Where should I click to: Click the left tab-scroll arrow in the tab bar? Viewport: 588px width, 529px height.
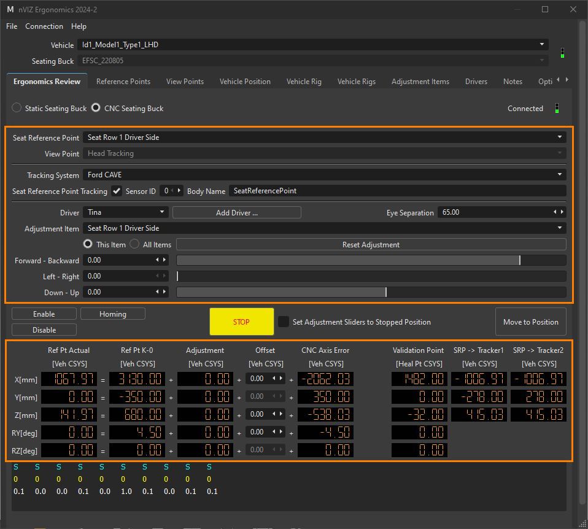tap(557, 80)
